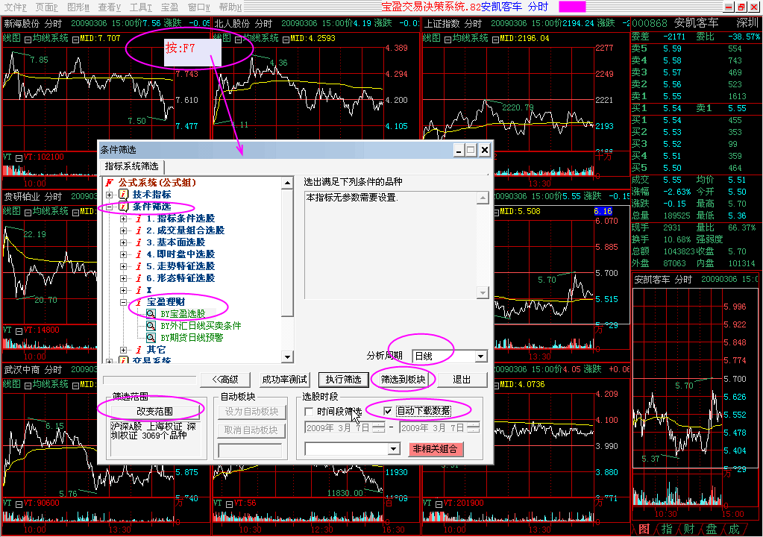Image resolution: width=763 pixels, height=537 pixels.
Task: Open the 工具 menu
Action: 141,7
